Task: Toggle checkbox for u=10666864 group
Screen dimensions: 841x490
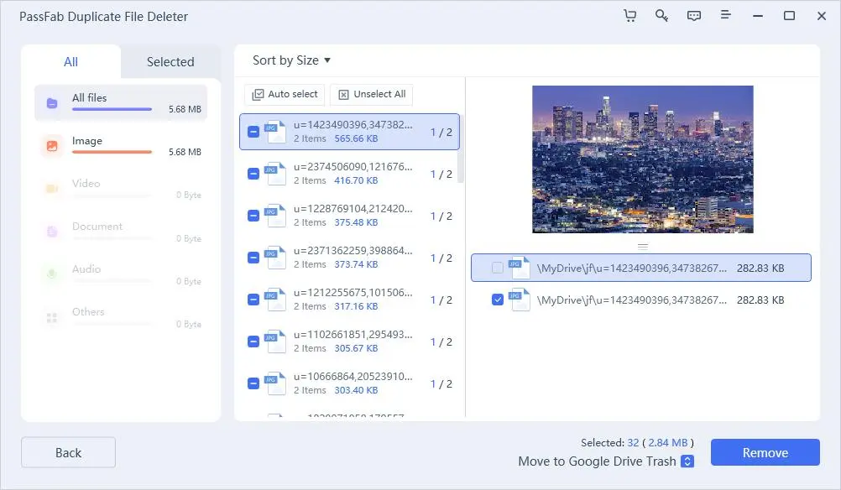Action: point(253,383)
